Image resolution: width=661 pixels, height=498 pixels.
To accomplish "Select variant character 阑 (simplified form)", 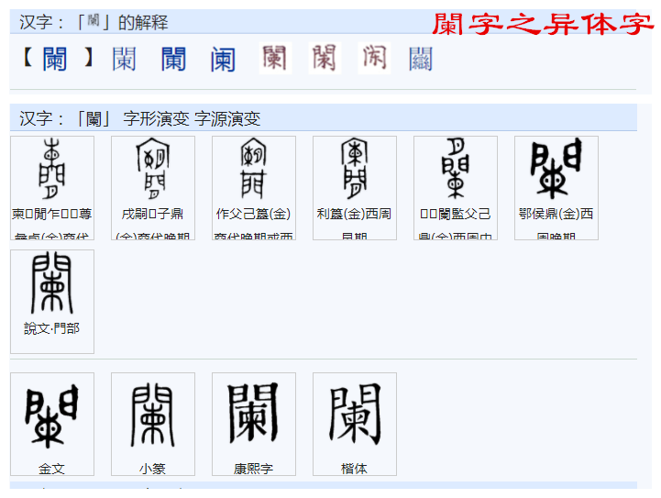I will point(223,59).
